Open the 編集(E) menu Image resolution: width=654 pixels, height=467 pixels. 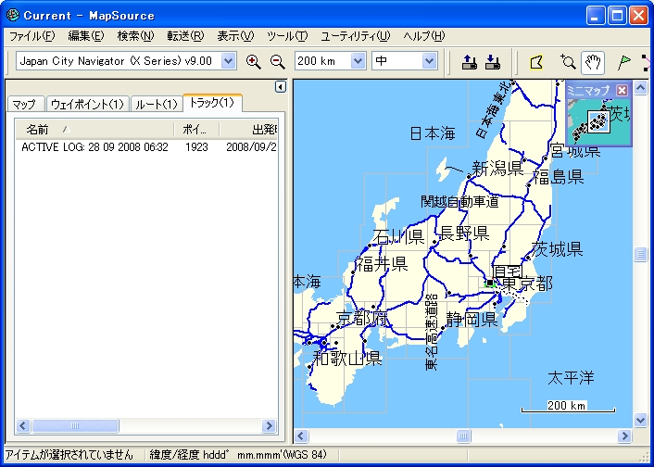[x=86, y=36]
